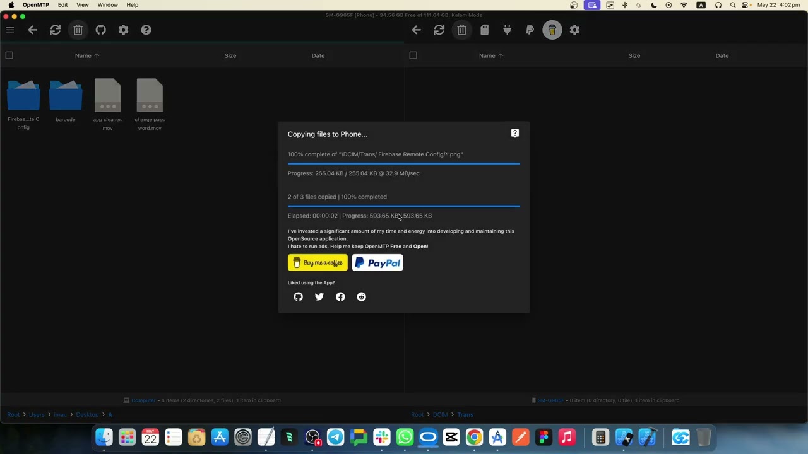808x454 pixels.
Task: Sort computer pane by Date
Action: click(x=318, y=55)
